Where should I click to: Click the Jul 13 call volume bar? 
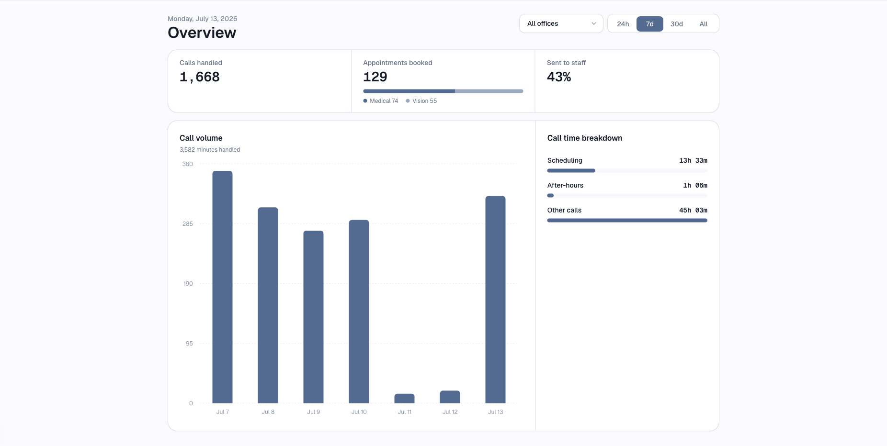495,300
